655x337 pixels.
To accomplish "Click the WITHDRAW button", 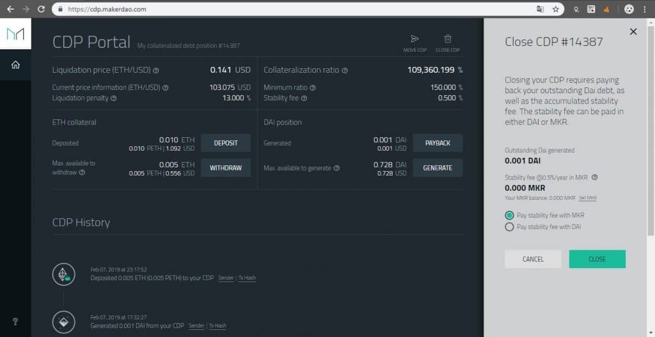I will 226,168.
